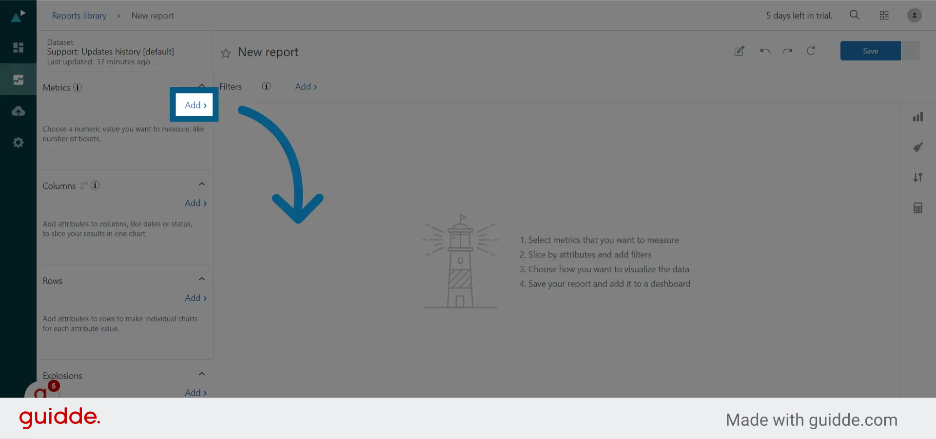Open Settings via the gear icon
The image size is (936, 439).
pos(18,143)
